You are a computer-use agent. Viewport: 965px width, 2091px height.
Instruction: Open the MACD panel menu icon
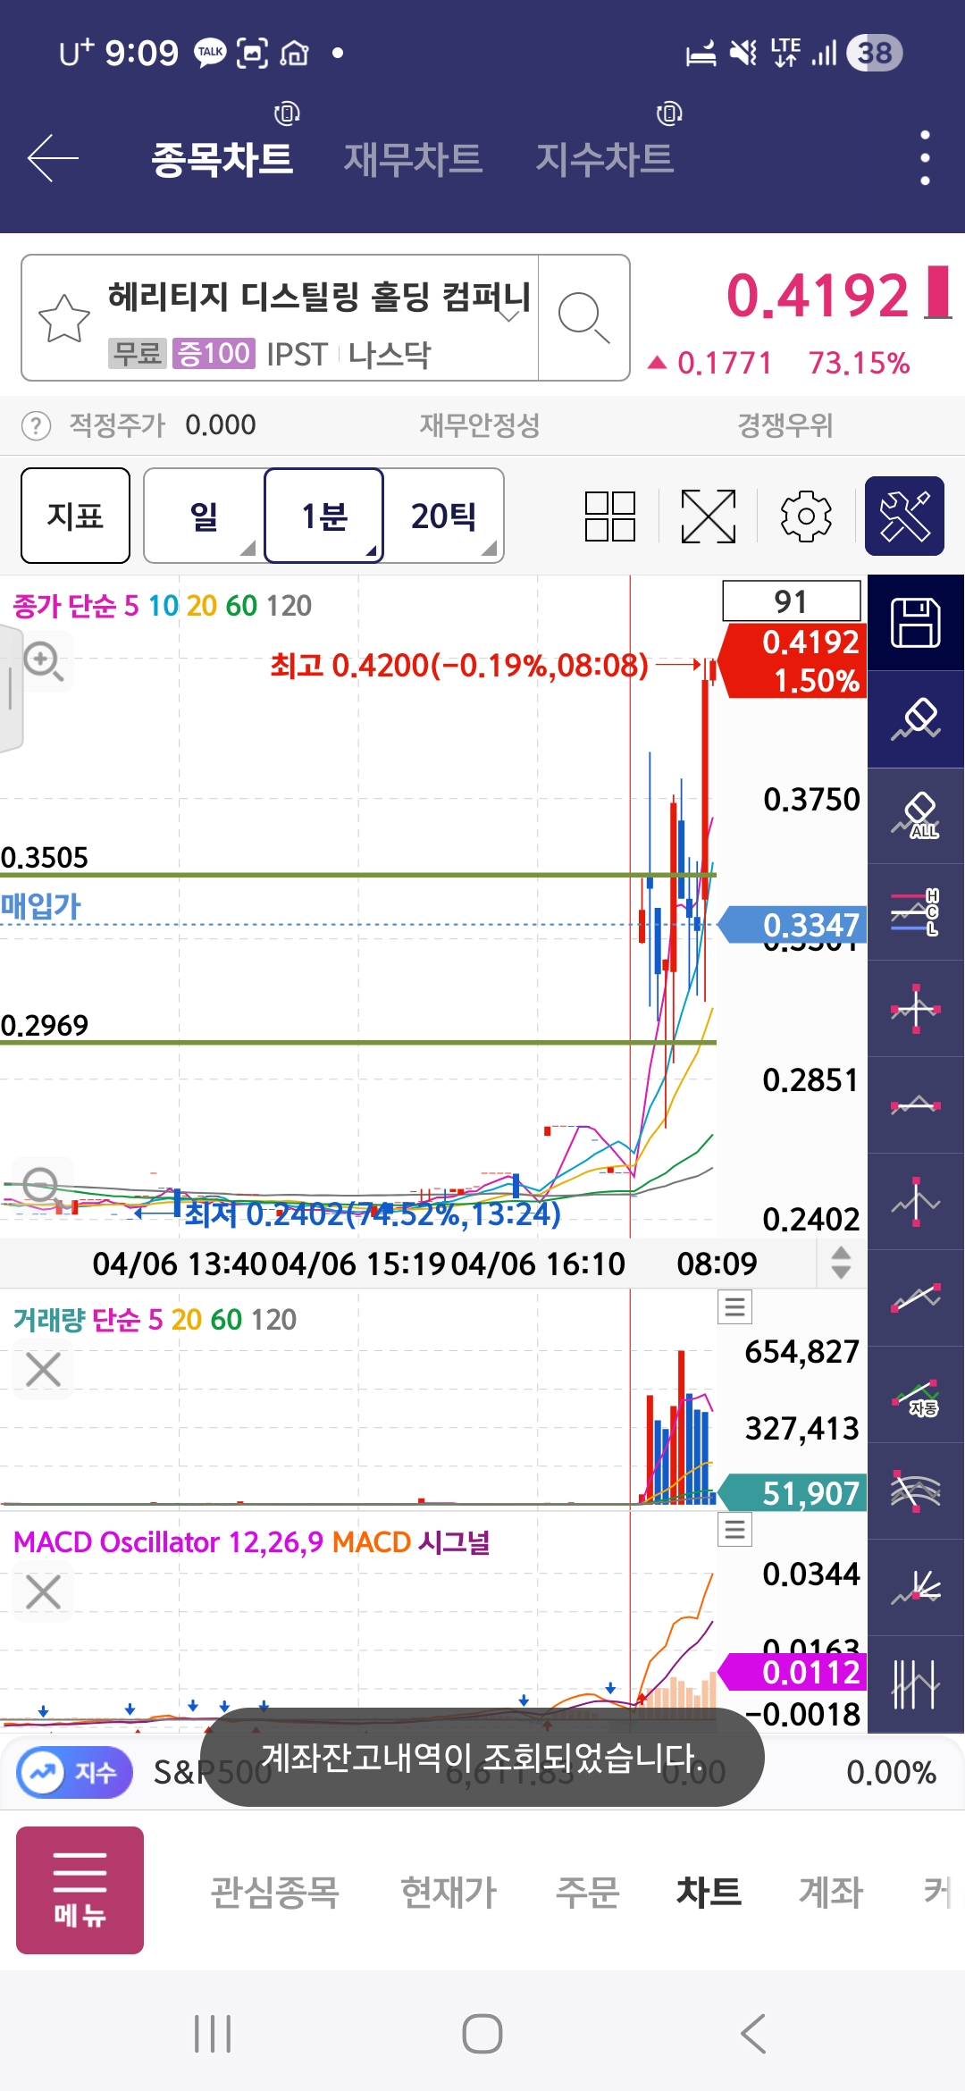click(734, 1530)
